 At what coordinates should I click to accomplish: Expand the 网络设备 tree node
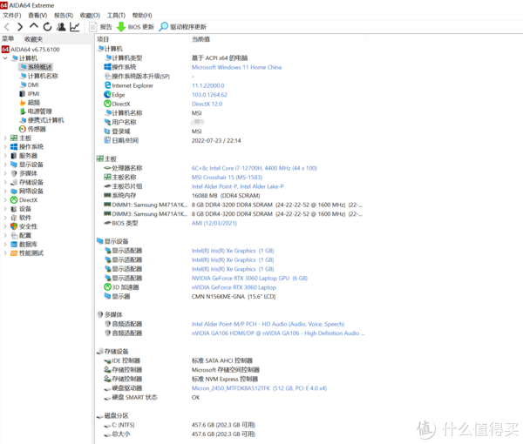5,191
